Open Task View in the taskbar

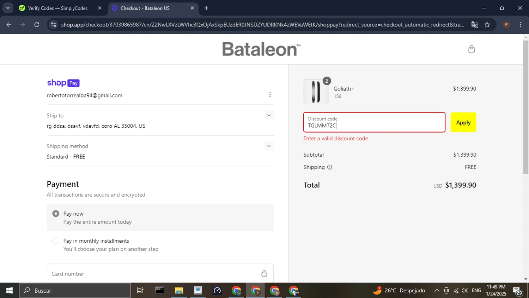pyautogui.click(x=140, y=291)
